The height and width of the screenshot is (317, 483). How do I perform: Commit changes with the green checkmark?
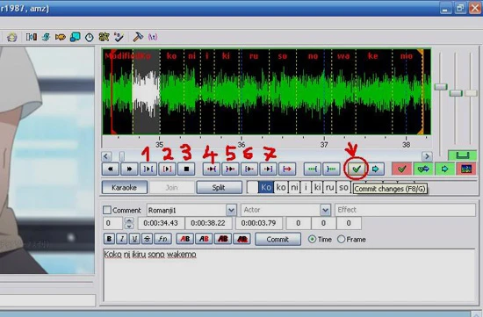[x=357, y=169]
